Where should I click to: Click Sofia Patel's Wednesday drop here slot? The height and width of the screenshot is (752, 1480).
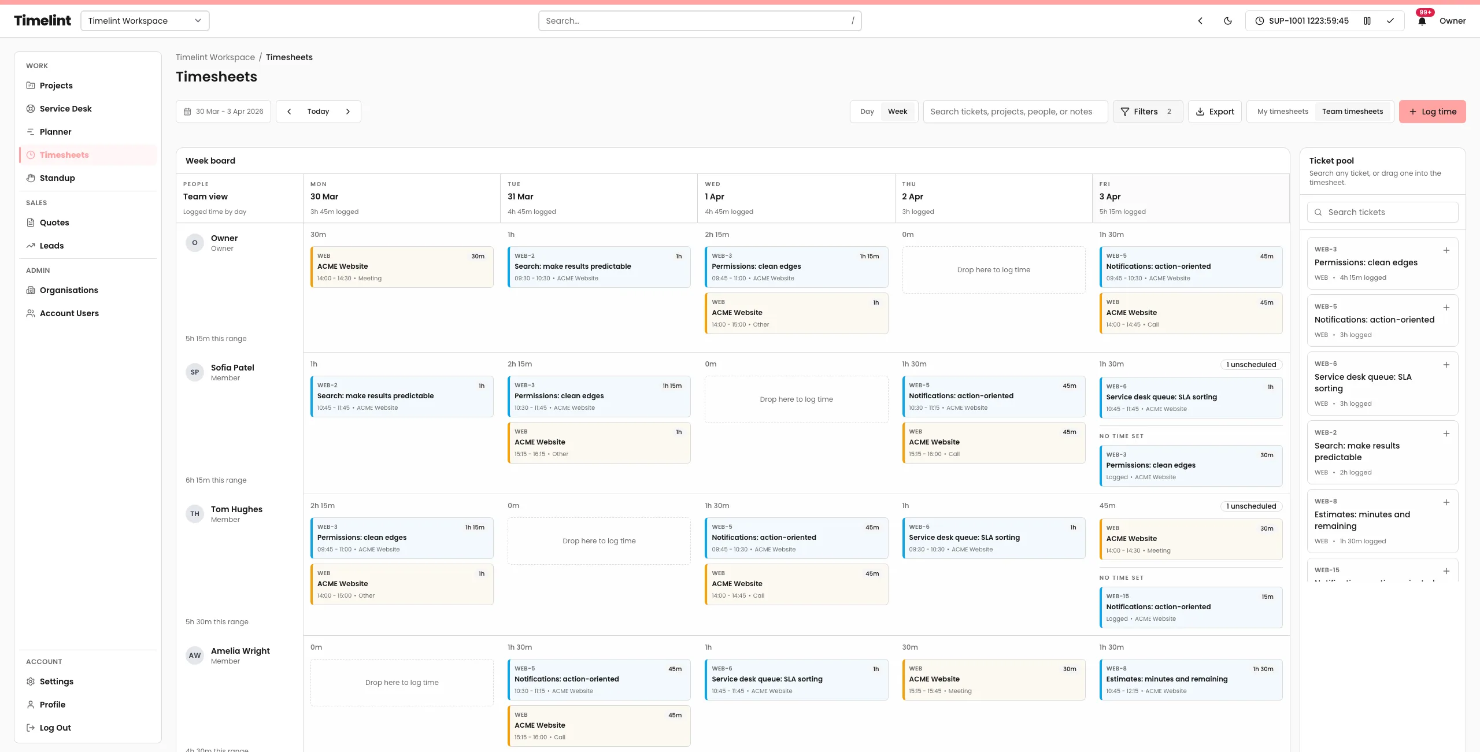tap(796, 399)
